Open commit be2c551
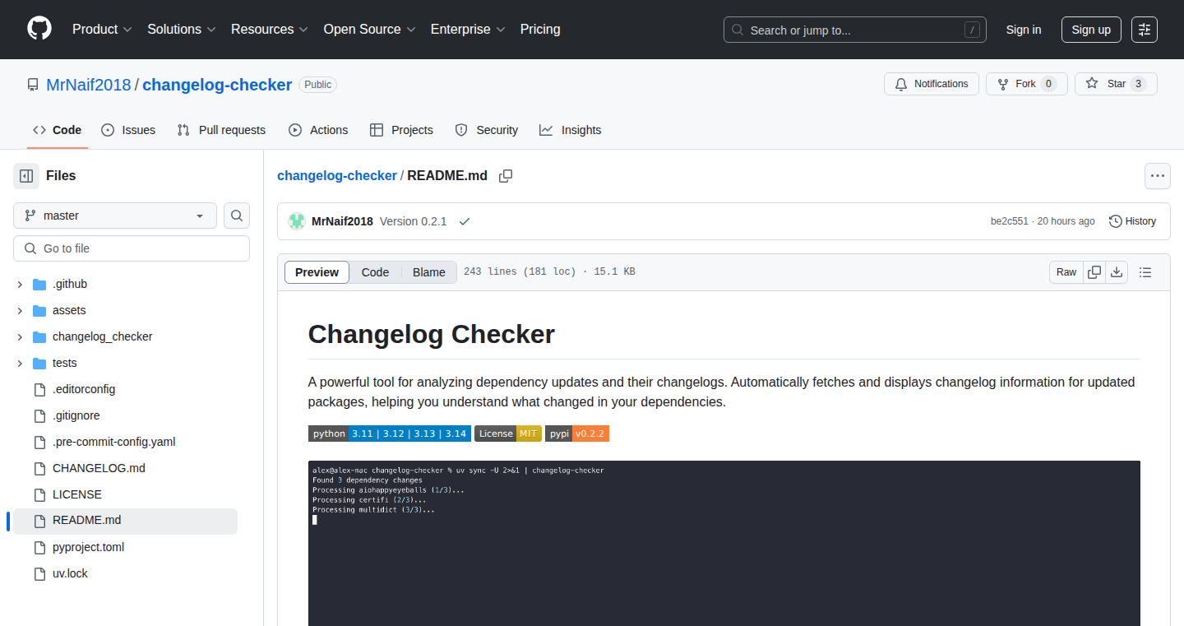This screenshot has width=1184, height=626. (x=1009, y=221)
